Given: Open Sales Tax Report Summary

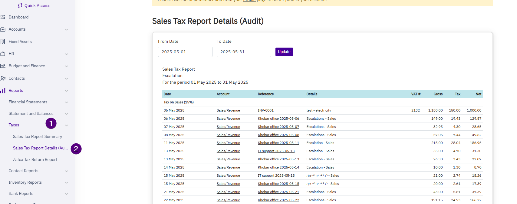Looking at the screenshot, I should click(x=38, y=137).
